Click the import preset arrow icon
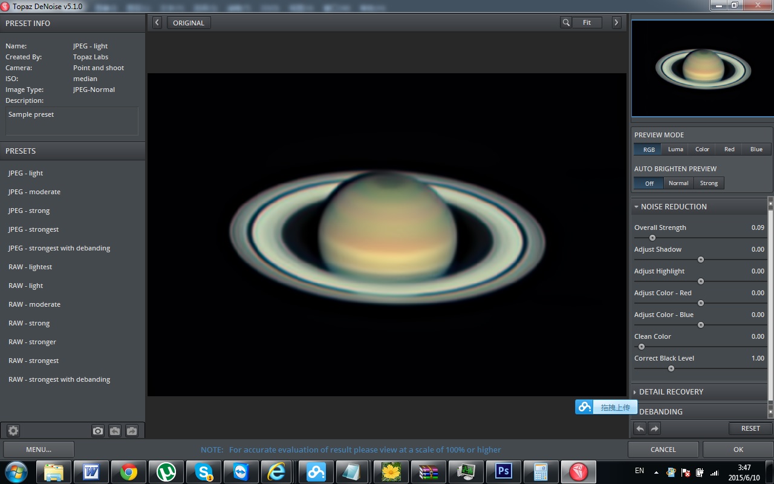The width and height of the screenshot is (774, 484). [x=115, y=431]
